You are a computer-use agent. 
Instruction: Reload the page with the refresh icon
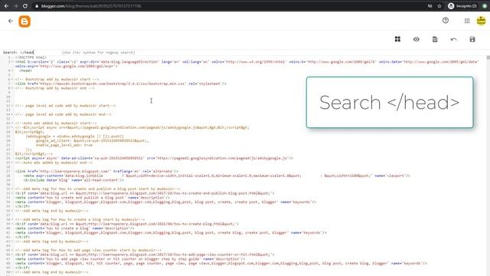(25, 6)
